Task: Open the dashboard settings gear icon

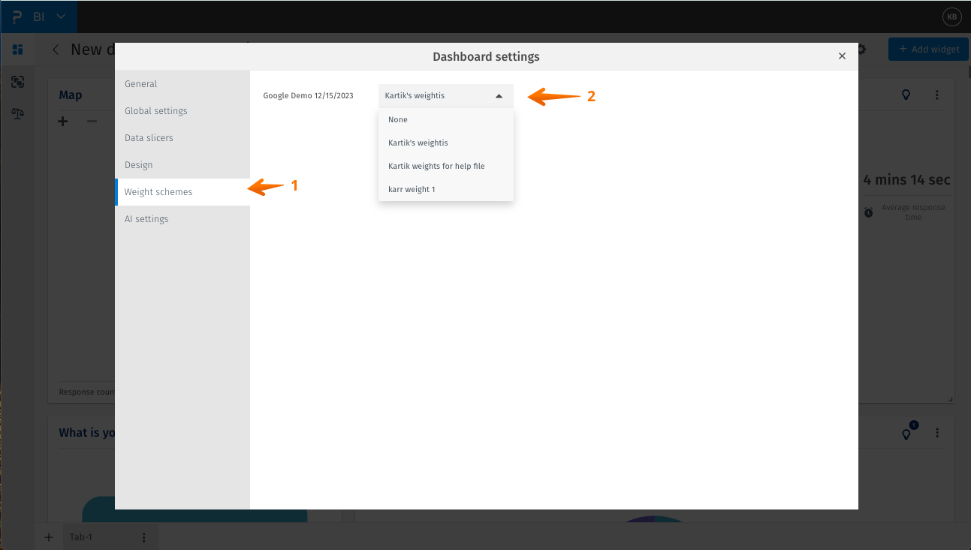Action: click(x=861, y=50)
